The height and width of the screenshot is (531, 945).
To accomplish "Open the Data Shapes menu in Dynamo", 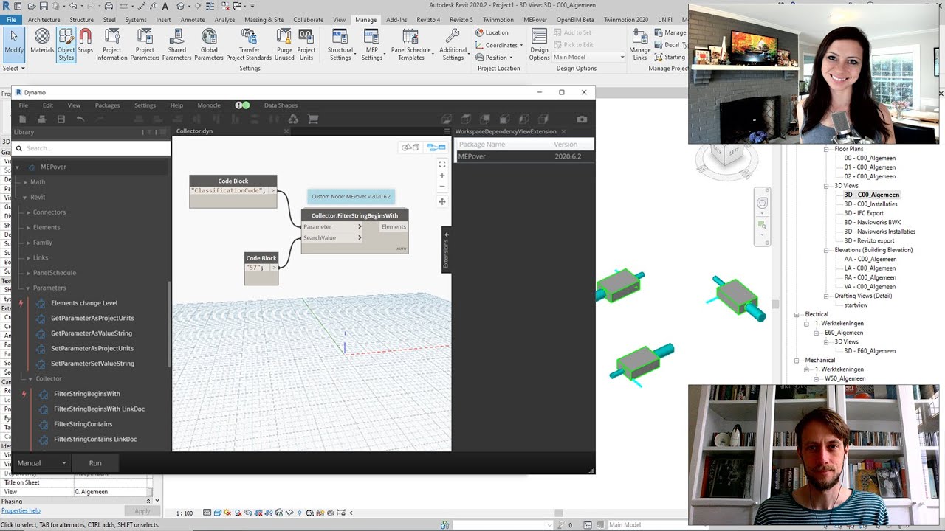I will (281, 105).
